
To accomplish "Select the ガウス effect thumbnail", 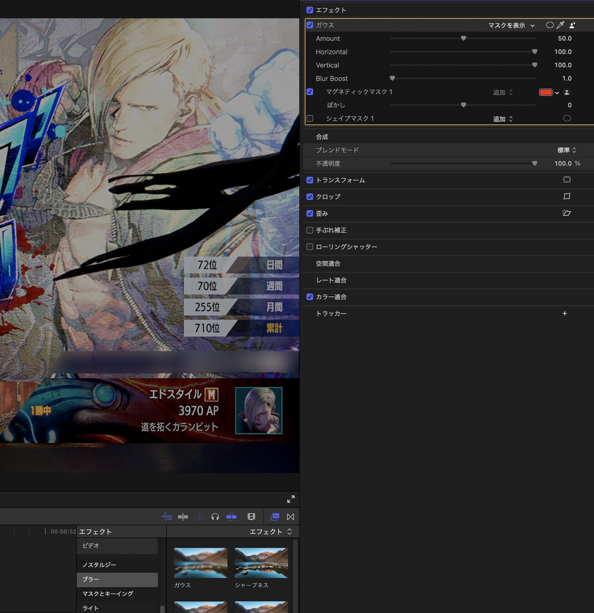I will click(x=201, y=563).
